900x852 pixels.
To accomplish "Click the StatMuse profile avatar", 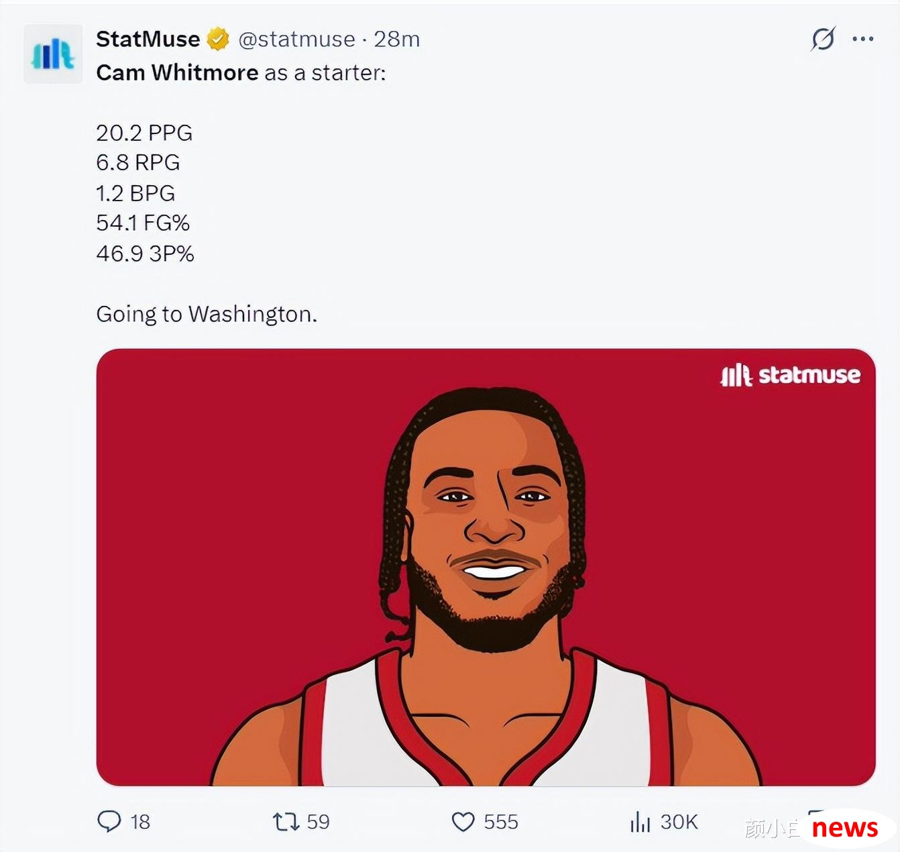I will (x=53, y=54).
